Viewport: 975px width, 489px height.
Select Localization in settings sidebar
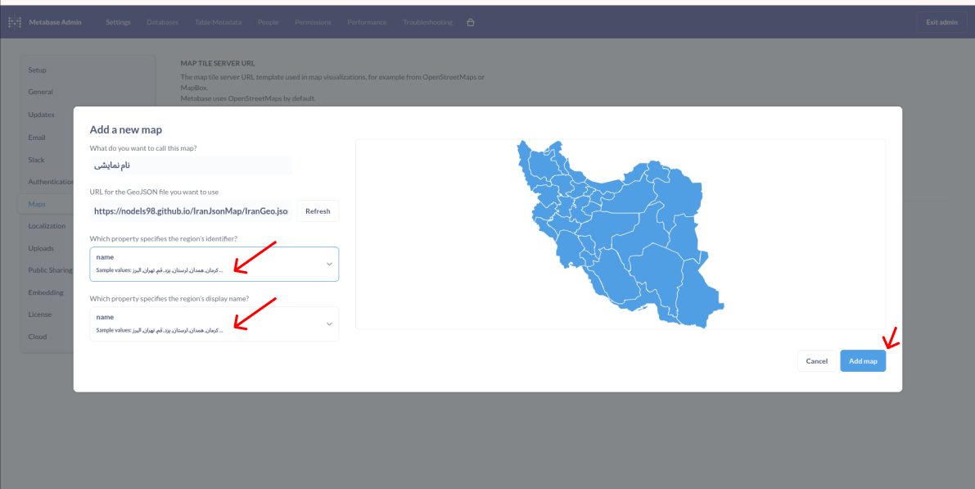pyautogui.click(x=47, y=226)
